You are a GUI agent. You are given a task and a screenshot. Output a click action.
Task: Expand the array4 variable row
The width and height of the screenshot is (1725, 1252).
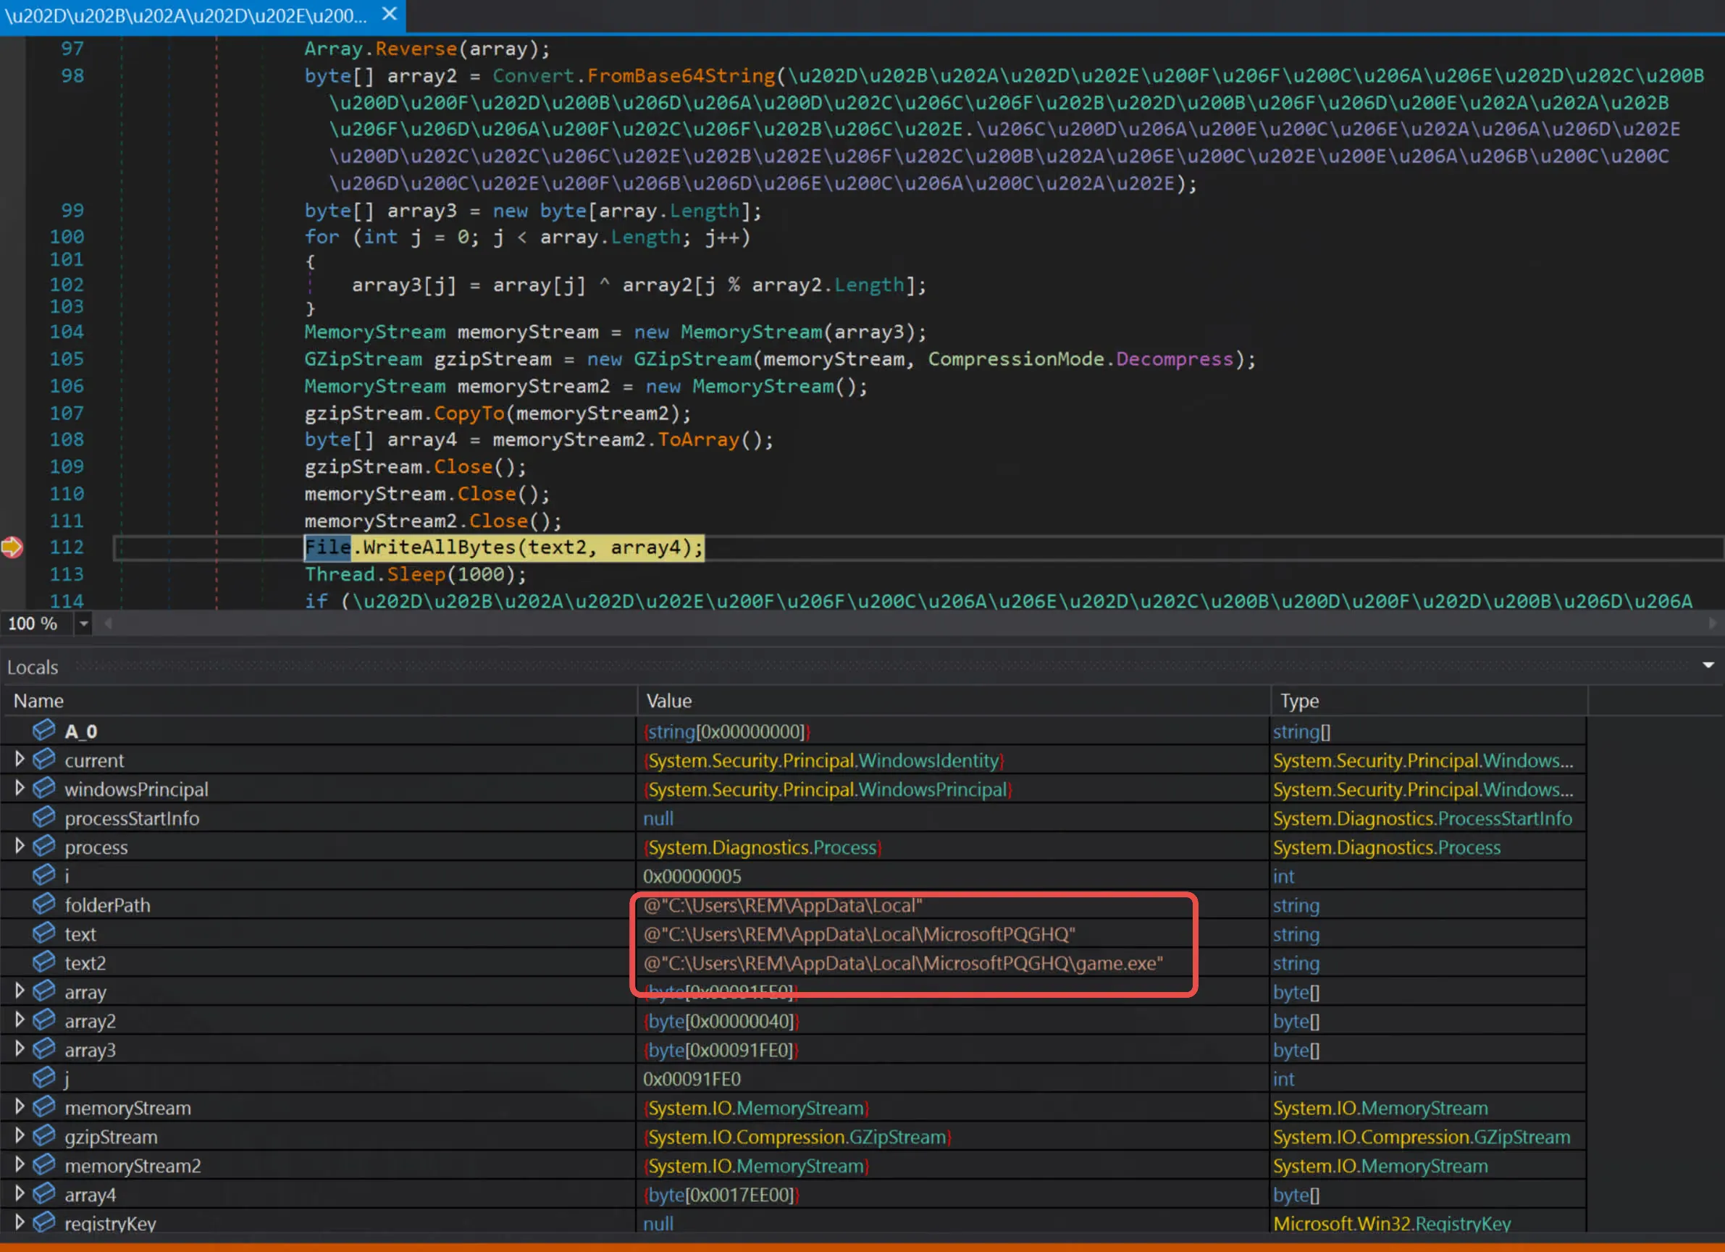coord(19,1193)
